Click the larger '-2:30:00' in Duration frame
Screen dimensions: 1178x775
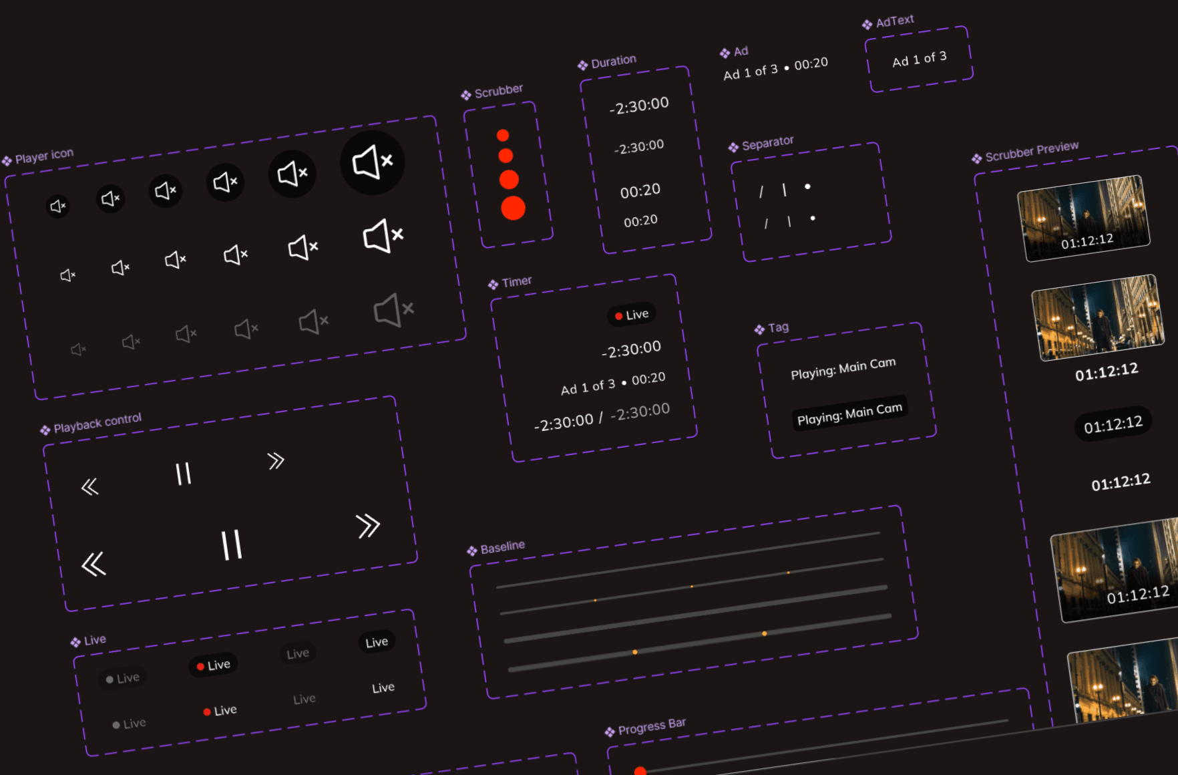(639, 106)
